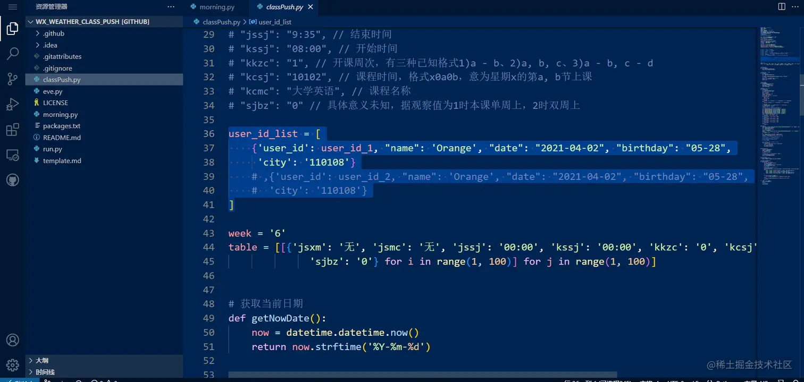
Task: Click line number 43 in the gutter
Action: [x=208, y=233]
